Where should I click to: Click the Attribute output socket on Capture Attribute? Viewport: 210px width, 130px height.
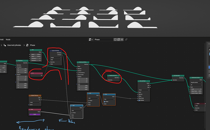pos(62,55)
